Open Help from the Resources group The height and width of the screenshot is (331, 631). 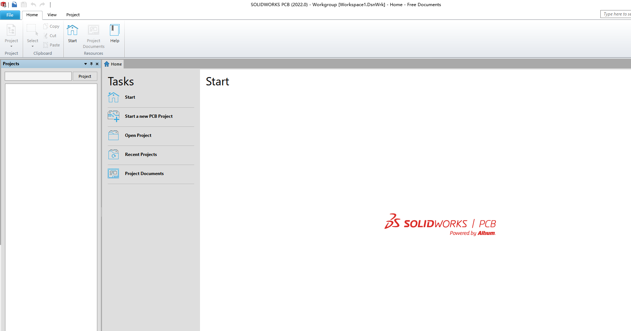click(x=115, y=33)
